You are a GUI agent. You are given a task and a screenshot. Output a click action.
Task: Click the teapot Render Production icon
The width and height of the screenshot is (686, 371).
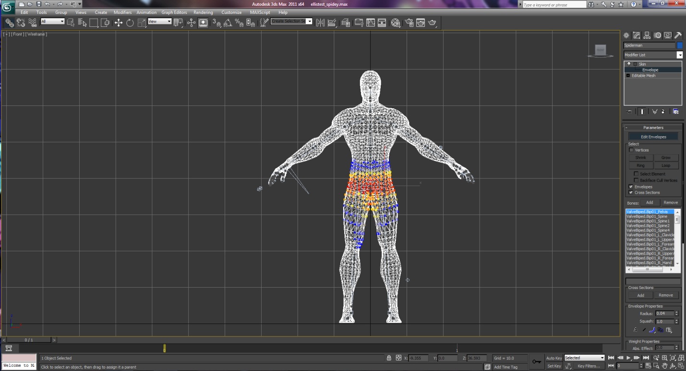pos(432,23)
